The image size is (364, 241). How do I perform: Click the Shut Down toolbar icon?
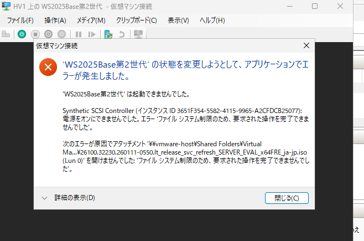pos(48,34)
